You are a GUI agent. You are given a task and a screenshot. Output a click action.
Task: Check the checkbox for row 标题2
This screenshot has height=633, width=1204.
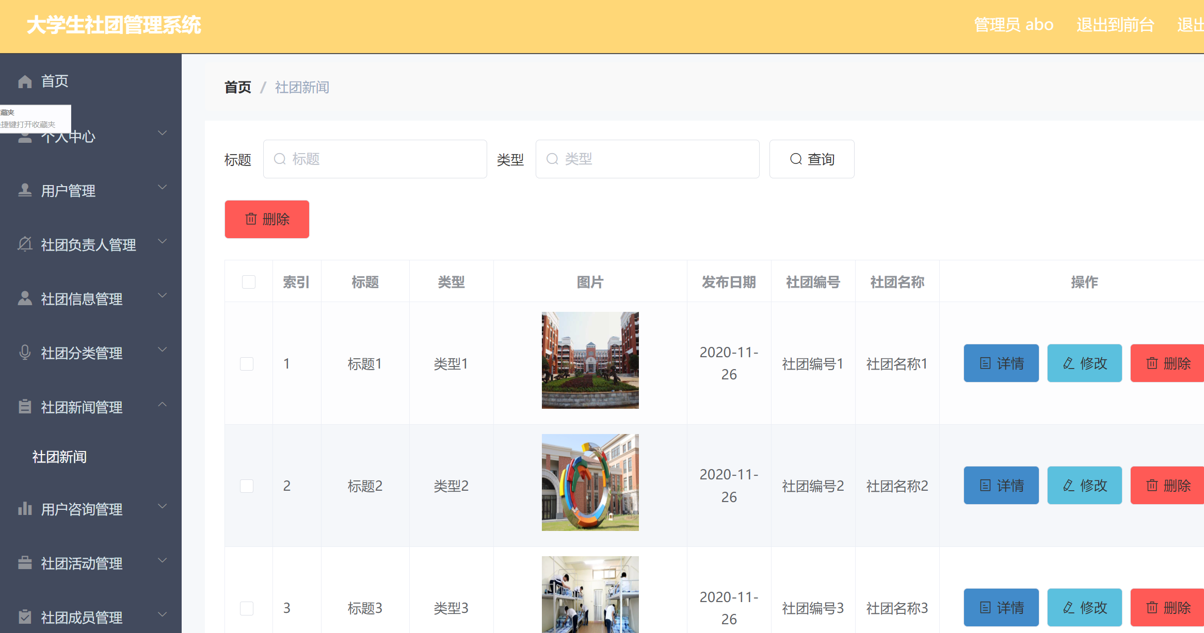247,486
